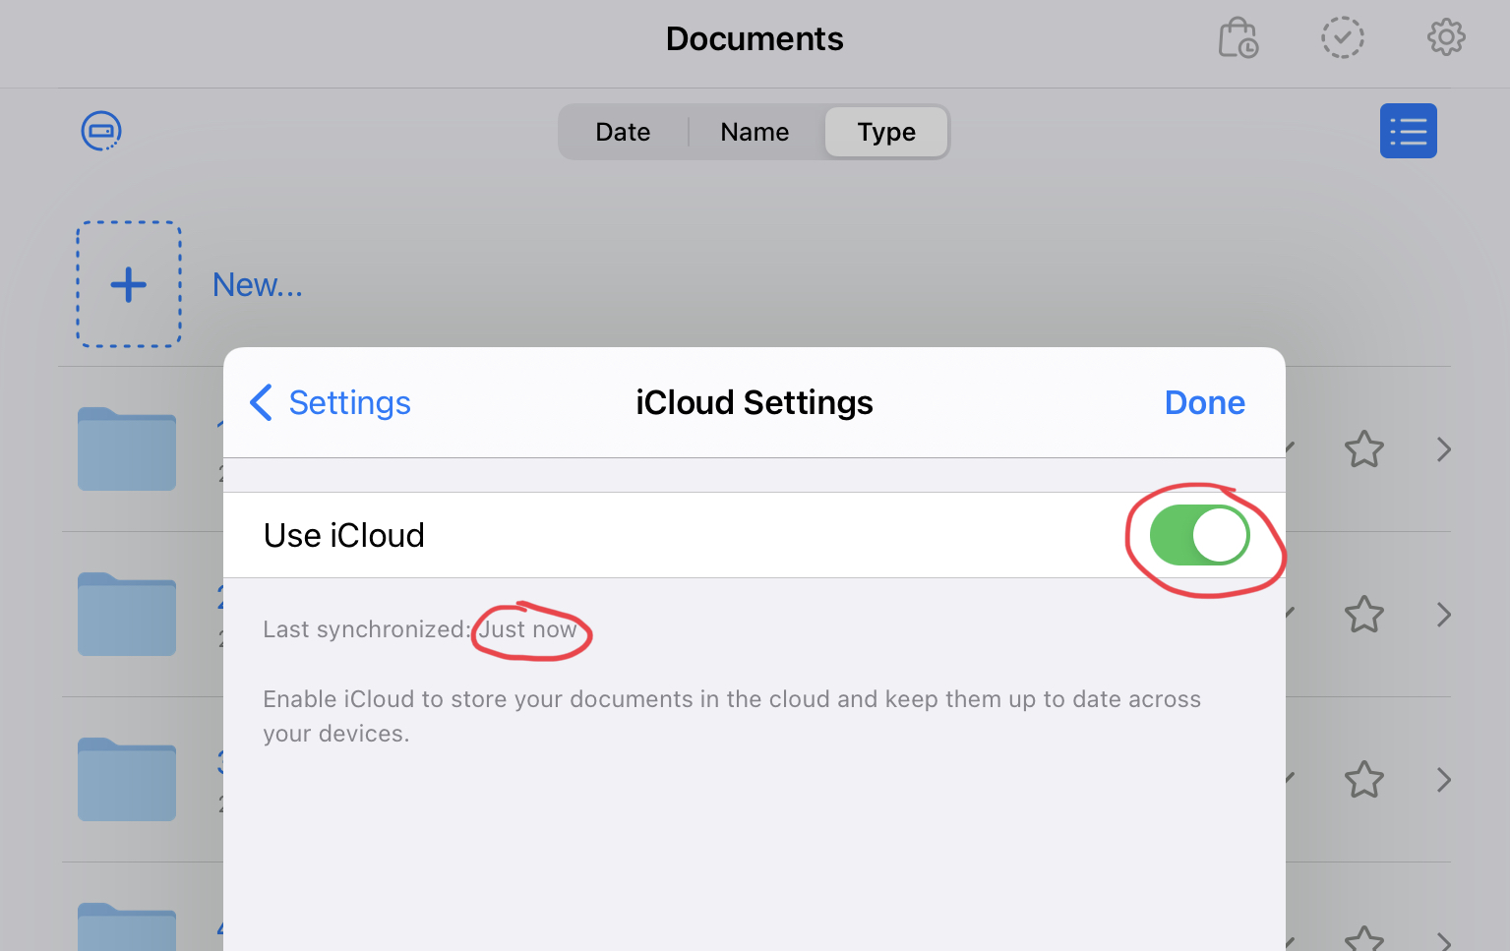Open first folder via right chevron
This screenshot has height=951, width=1510.
tap(1443, 449)
